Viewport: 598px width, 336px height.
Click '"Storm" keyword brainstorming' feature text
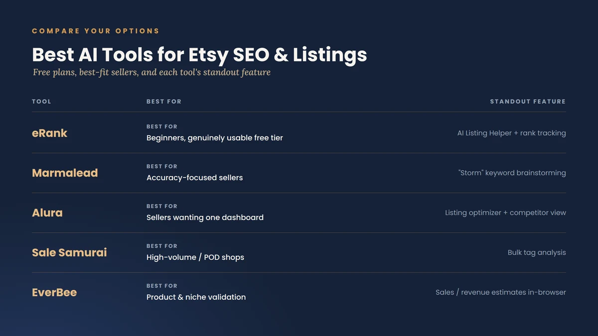(x=512, y=173)
